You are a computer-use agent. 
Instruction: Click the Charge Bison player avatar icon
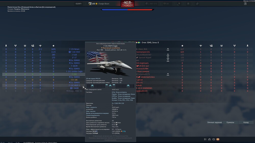(90, 4)
